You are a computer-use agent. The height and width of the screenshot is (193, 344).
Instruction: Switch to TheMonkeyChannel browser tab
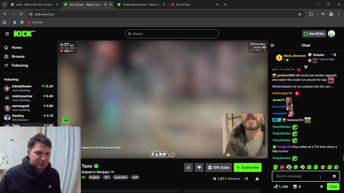141,5
